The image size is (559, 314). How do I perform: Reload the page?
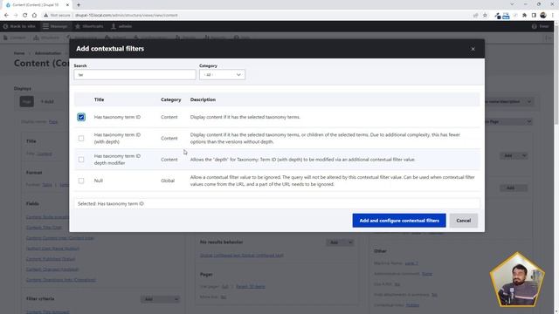25,16
